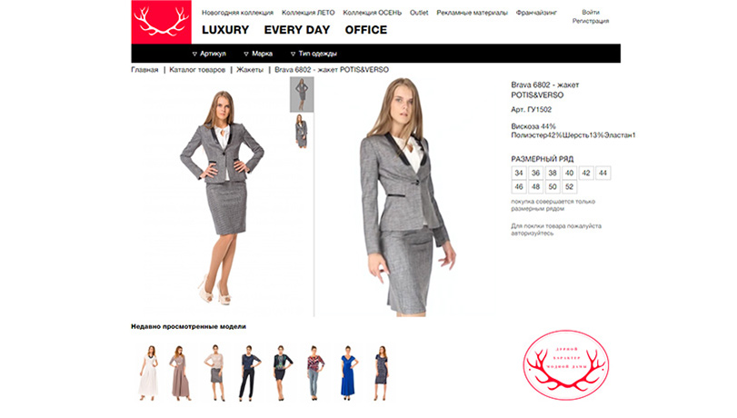Viewport: 737px width, 418px height.
Task: Select size 34
Action: 518,173
